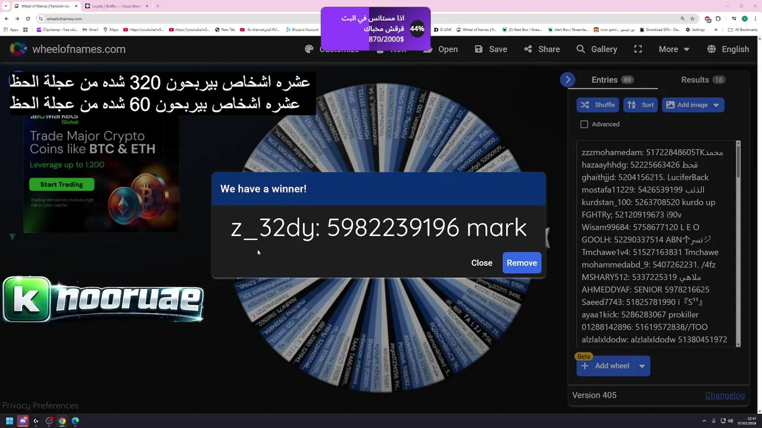This screenshot has height=428, width=762.
Task: Close the Wheel of Names browser tab
Action: click(x=76, y=6)
